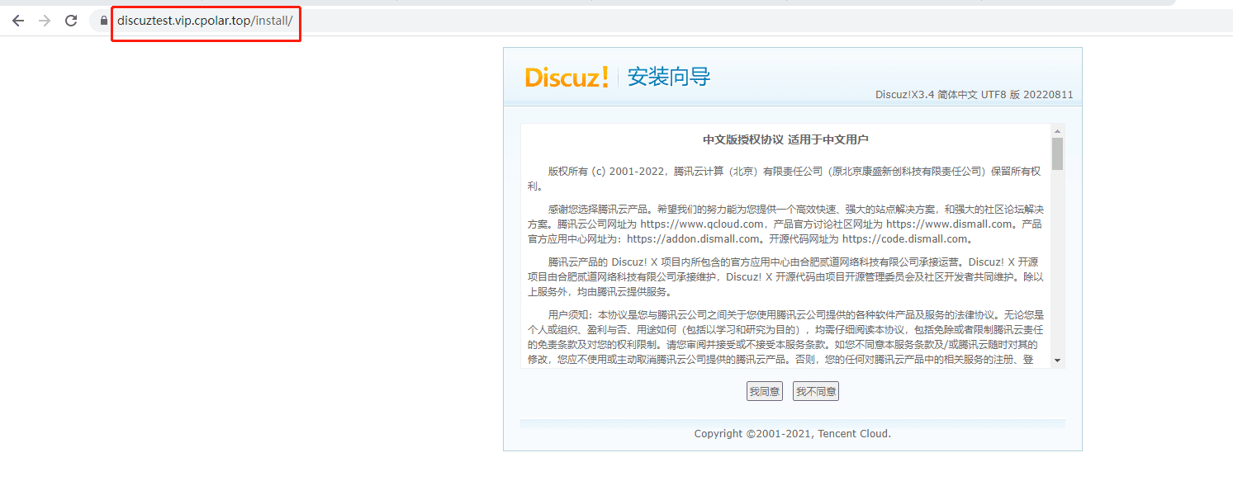1233x481 pixels.
Task: Click the https://www.qcloud.com address
Action: 701,224
